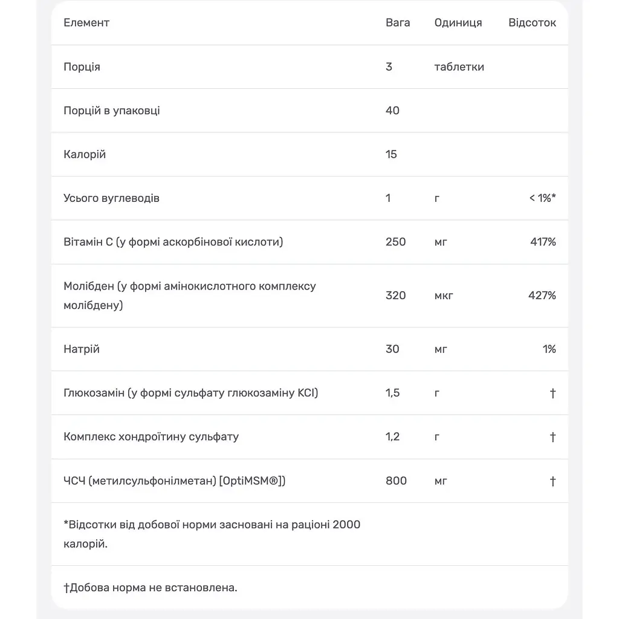619x619 pixels.
Task: Click the dagger symbol in хондроїтину row
Action: [553, 437]
